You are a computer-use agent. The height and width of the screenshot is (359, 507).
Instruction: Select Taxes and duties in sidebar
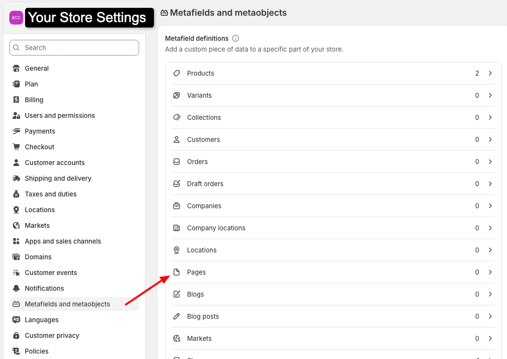(x=51, y=194)
